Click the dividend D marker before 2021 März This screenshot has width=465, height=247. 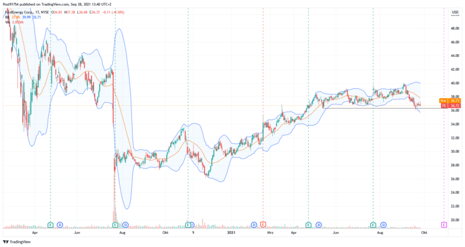pyautogui.click(x=254, y=224)
